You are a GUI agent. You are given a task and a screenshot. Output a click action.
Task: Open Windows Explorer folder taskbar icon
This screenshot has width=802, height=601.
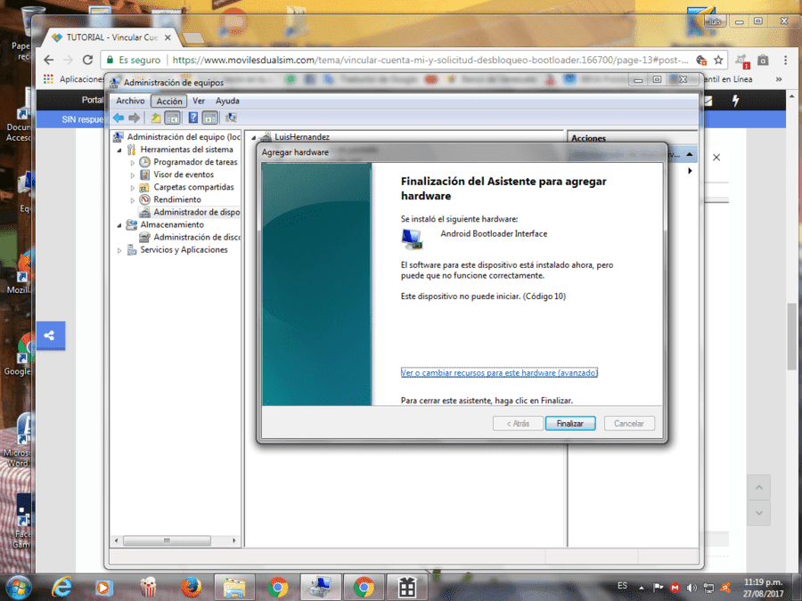click(x=233, y=588)
